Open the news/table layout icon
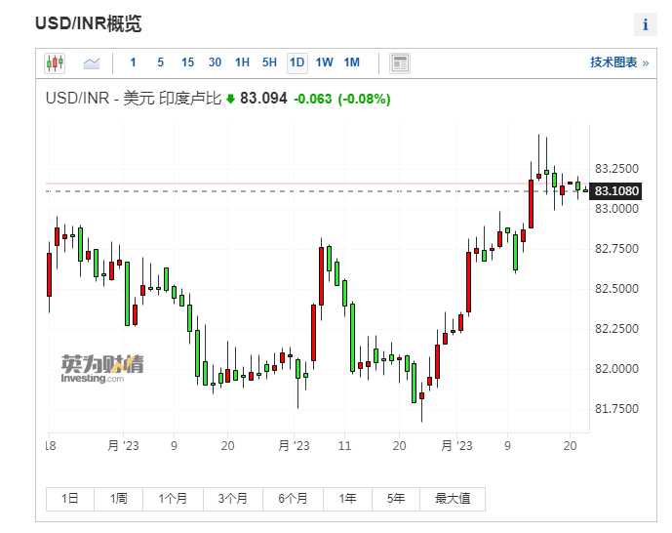672x533 pixels. click(399, 63)
